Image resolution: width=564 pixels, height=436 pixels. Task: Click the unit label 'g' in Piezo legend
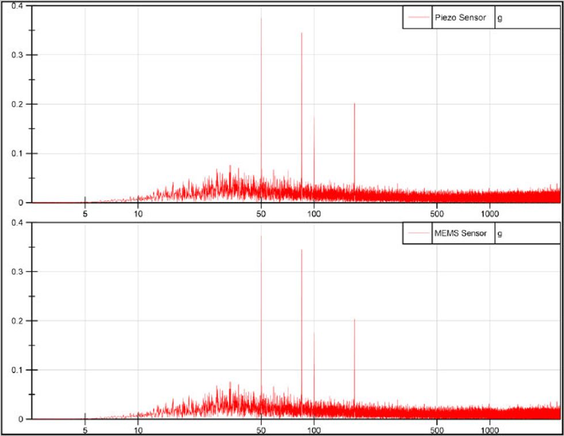[500, 18]
